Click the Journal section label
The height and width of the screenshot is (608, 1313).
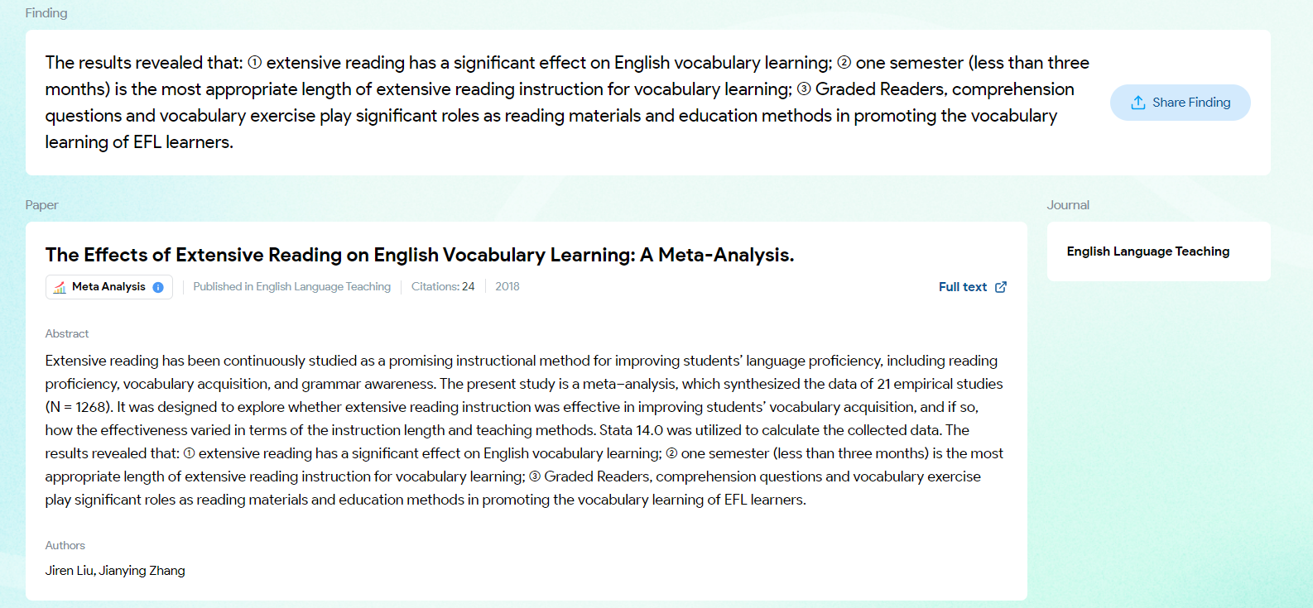(x=1068, y=205)
